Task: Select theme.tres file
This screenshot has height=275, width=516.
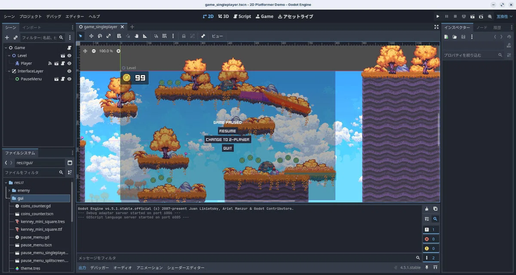Action: coord(31,268)
